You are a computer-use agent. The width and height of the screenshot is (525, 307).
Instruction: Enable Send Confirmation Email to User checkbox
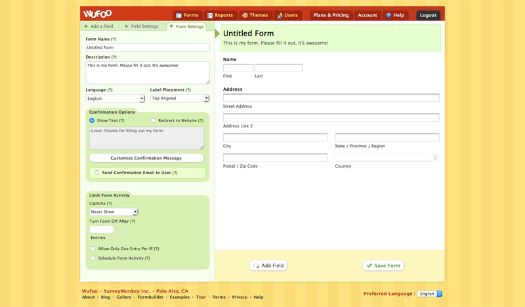coord(96,173)
